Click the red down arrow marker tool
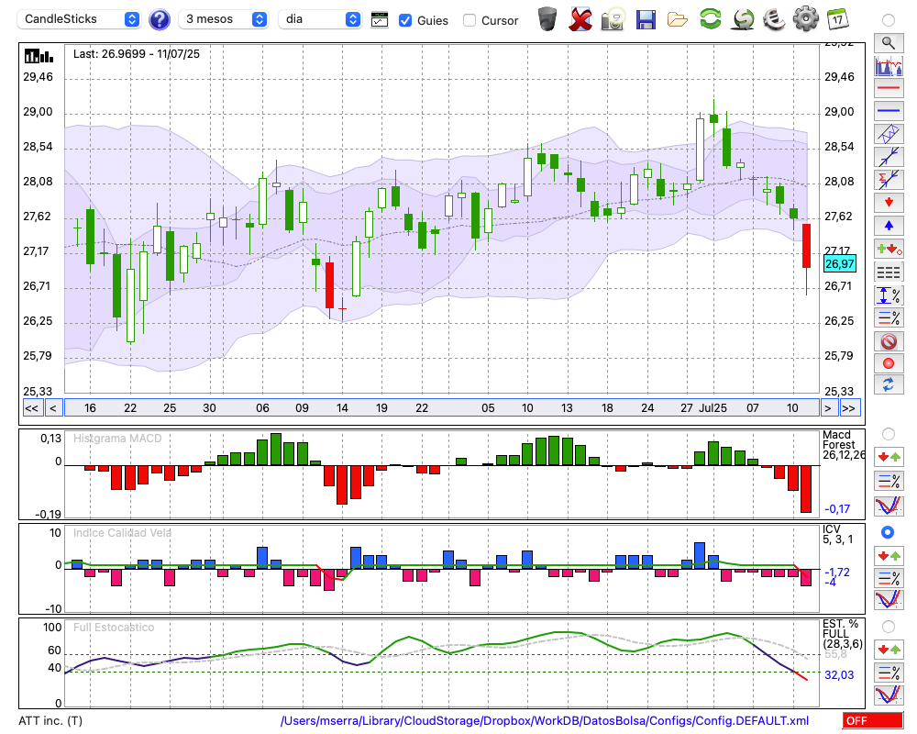The height and width of the screenshot is (734, 917). coord(889,203)
